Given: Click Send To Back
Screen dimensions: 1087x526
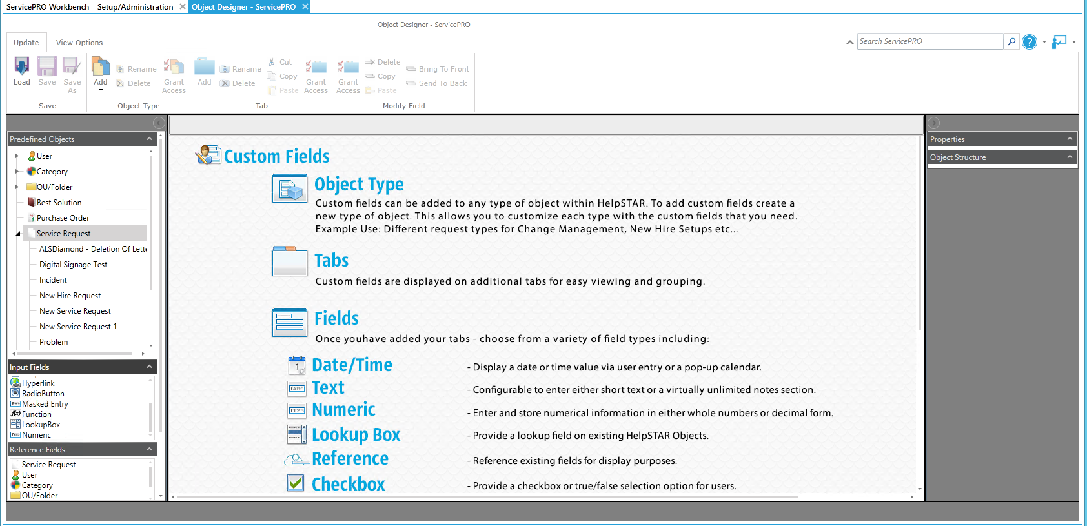Looking at the screenshot, I should coord(436,83).
